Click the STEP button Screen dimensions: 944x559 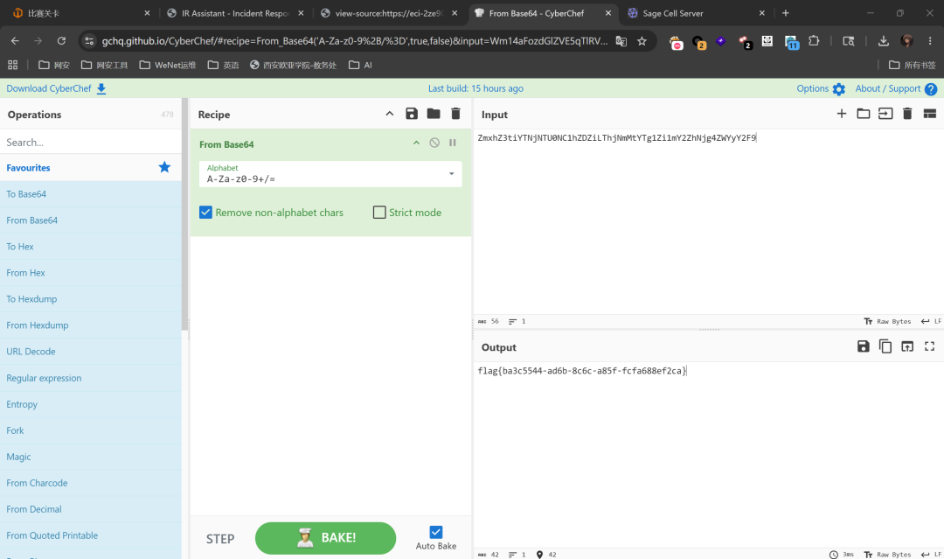tap(220, 539)
